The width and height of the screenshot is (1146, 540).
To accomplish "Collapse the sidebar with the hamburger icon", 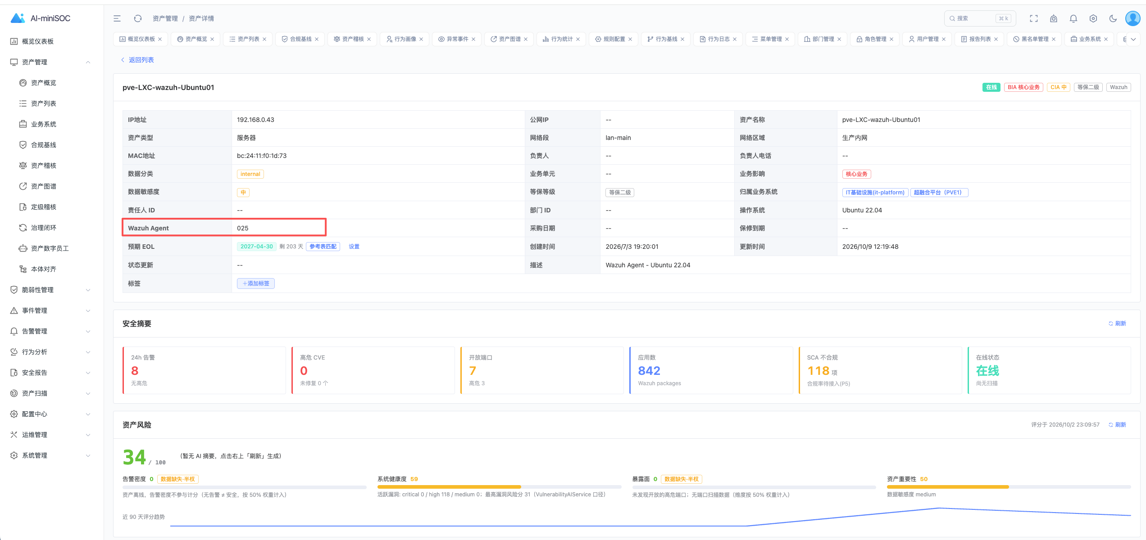I will click(x=117, y=18).
